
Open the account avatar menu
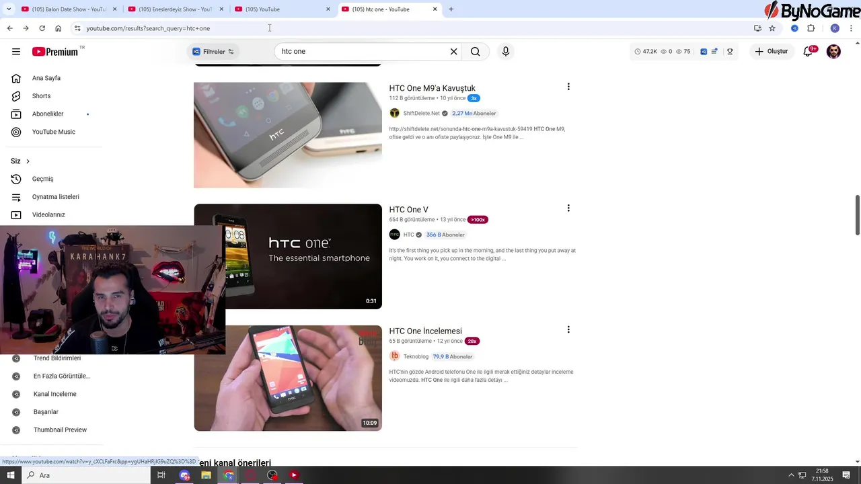coord(833,52)
